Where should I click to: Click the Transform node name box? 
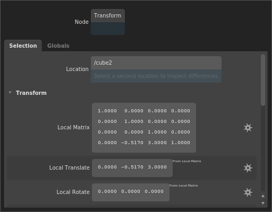point(108,16)
